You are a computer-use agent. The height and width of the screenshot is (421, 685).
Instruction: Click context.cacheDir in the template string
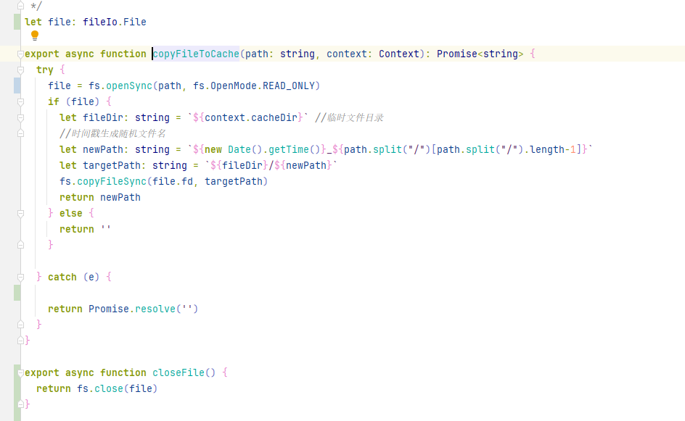pos(251,118)
